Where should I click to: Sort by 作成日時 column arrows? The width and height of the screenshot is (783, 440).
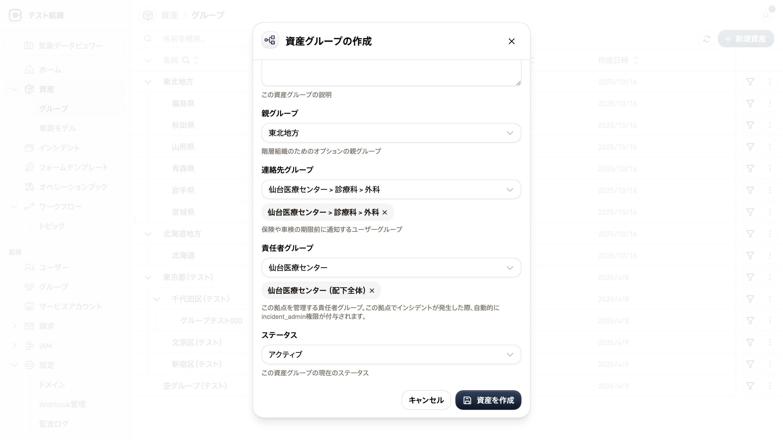coord(636,60)
